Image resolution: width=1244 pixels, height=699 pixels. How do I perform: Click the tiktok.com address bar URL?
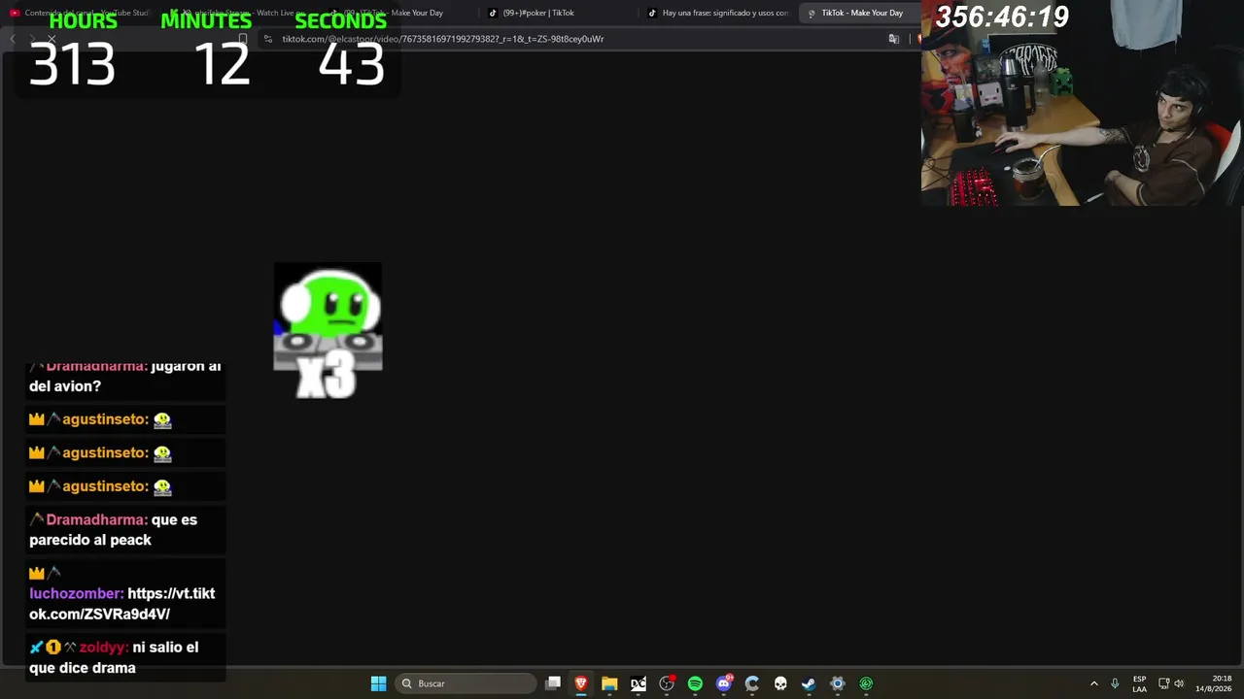pos(443,39)
